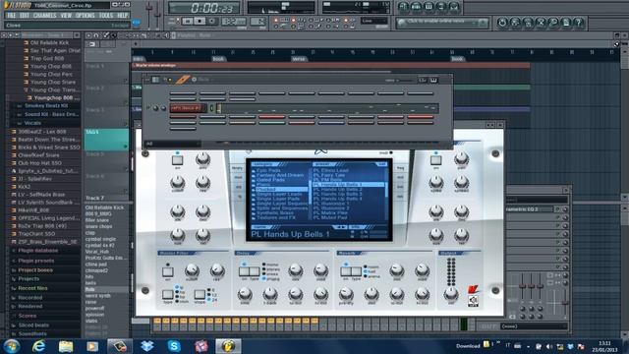
Task: Adjust the Master Filter res knob
Action: [x=217, y=270]
